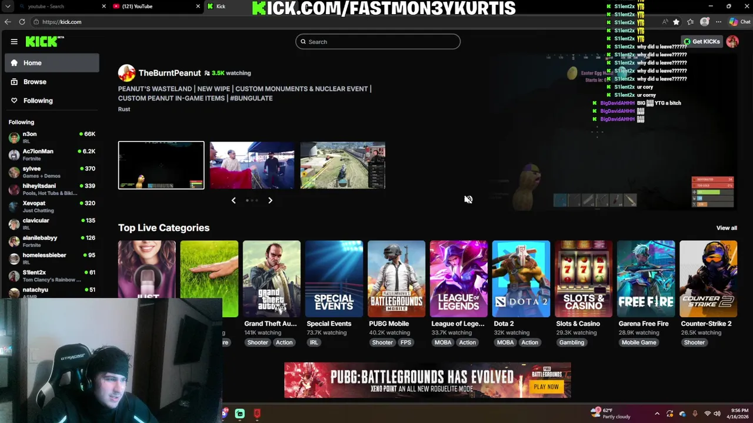Click the green KICK logo
The width and height of the screenshot is (753, 423).
44,41
